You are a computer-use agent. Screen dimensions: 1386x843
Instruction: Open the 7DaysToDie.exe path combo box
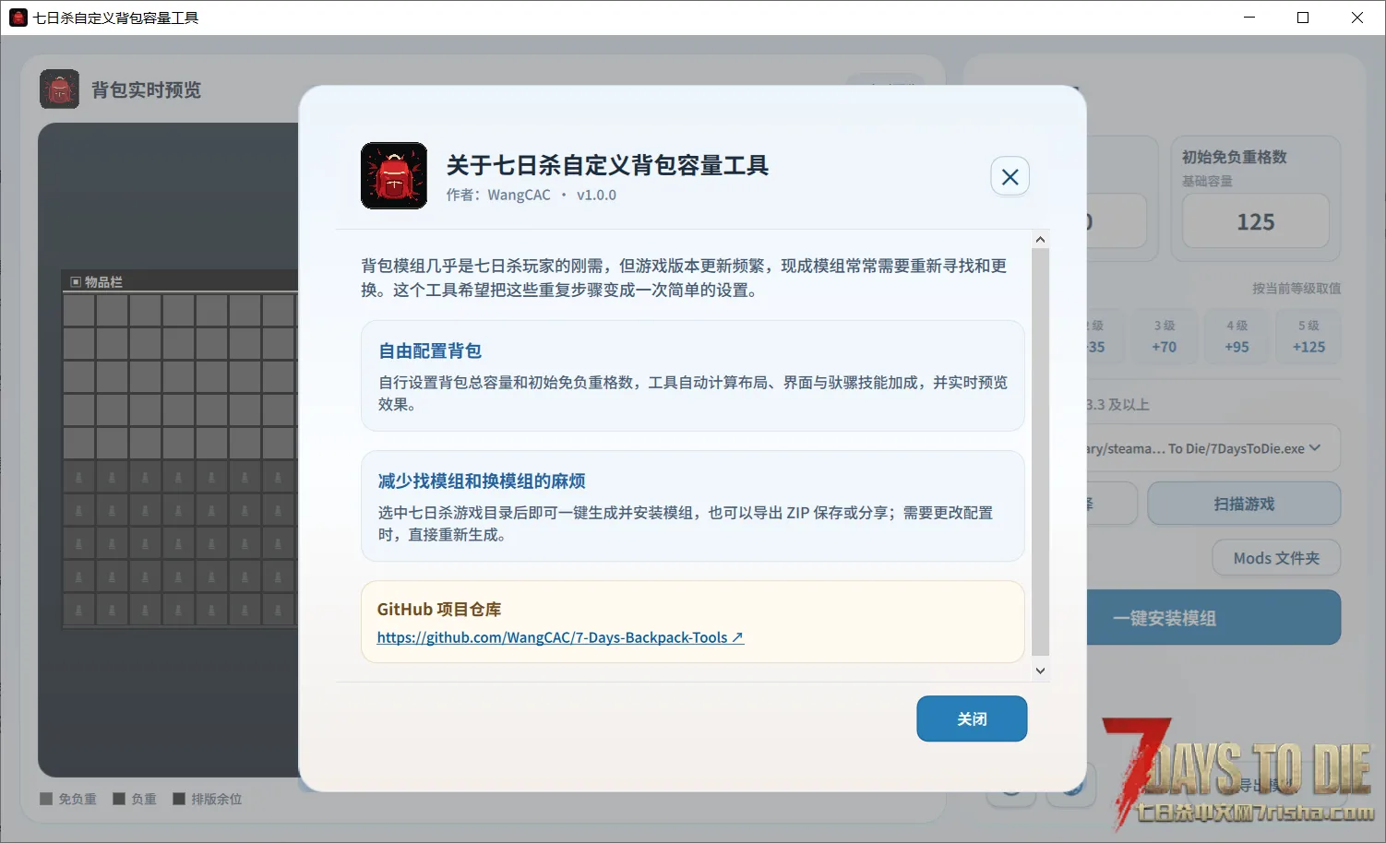coord(1213,448)
